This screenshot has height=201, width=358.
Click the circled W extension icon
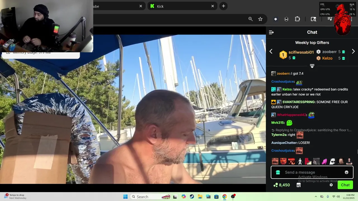pyautogui.click(x=286, y=19)
